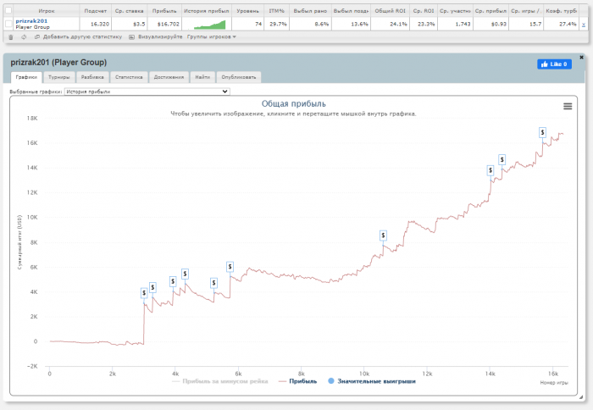Viewport: 593px width, 410px height.
Task: Enable Прибыль за минусом рейка series
Action: point(221,381)
